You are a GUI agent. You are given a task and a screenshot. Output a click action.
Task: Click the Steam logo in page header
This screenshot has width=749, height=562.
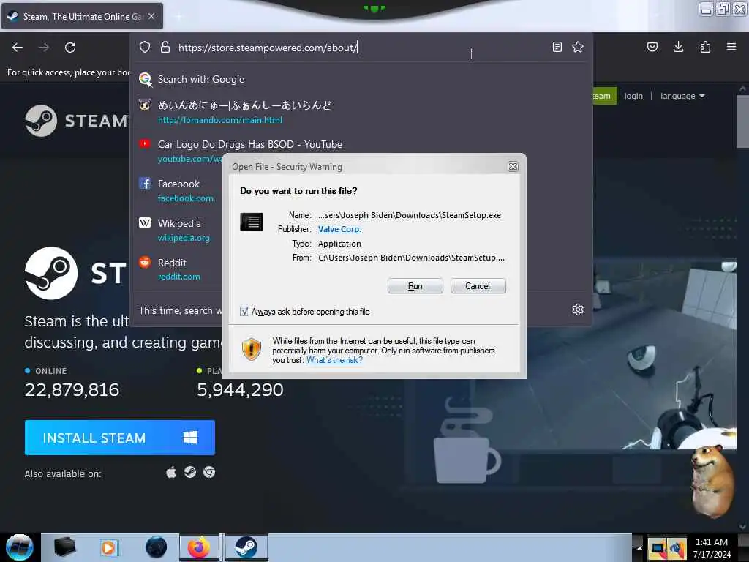coord(76,121)
